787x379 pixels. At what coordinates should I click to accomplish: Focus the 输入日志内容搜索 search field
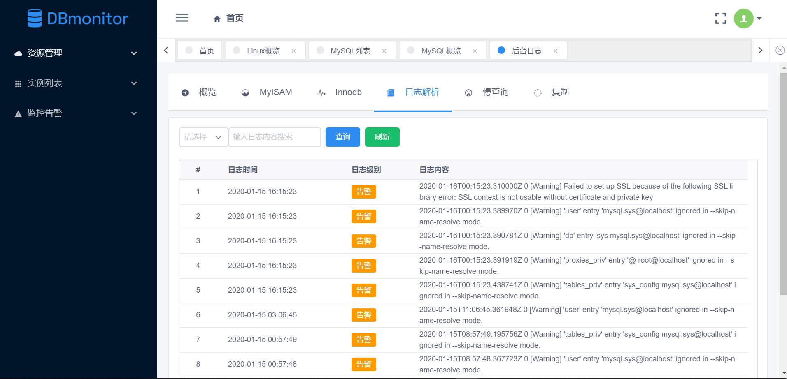click(275, 137)
